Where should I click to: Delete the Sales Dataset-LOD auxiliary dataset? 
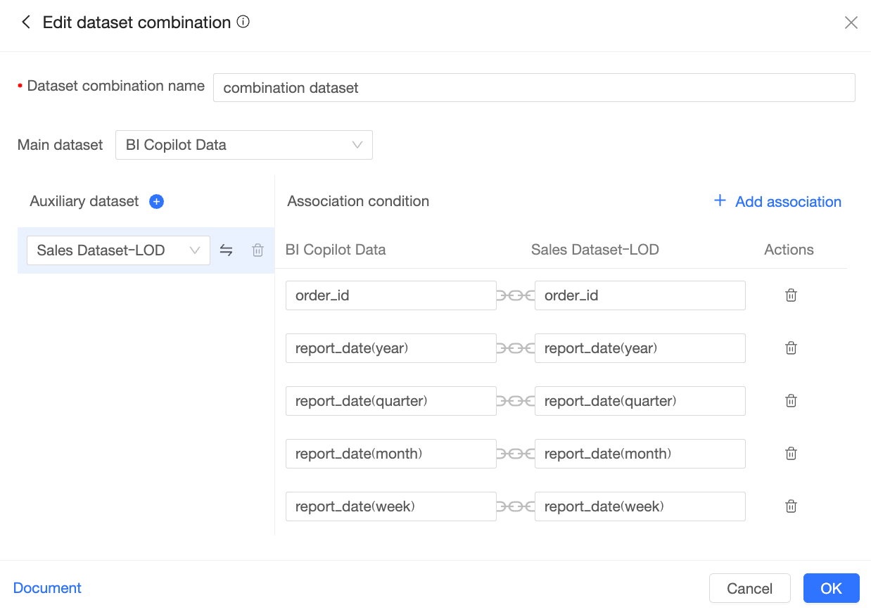click(258, 250)
